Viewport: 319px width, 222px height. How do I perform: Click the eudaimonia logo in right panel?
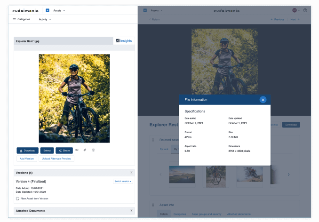tap(227, 10)
